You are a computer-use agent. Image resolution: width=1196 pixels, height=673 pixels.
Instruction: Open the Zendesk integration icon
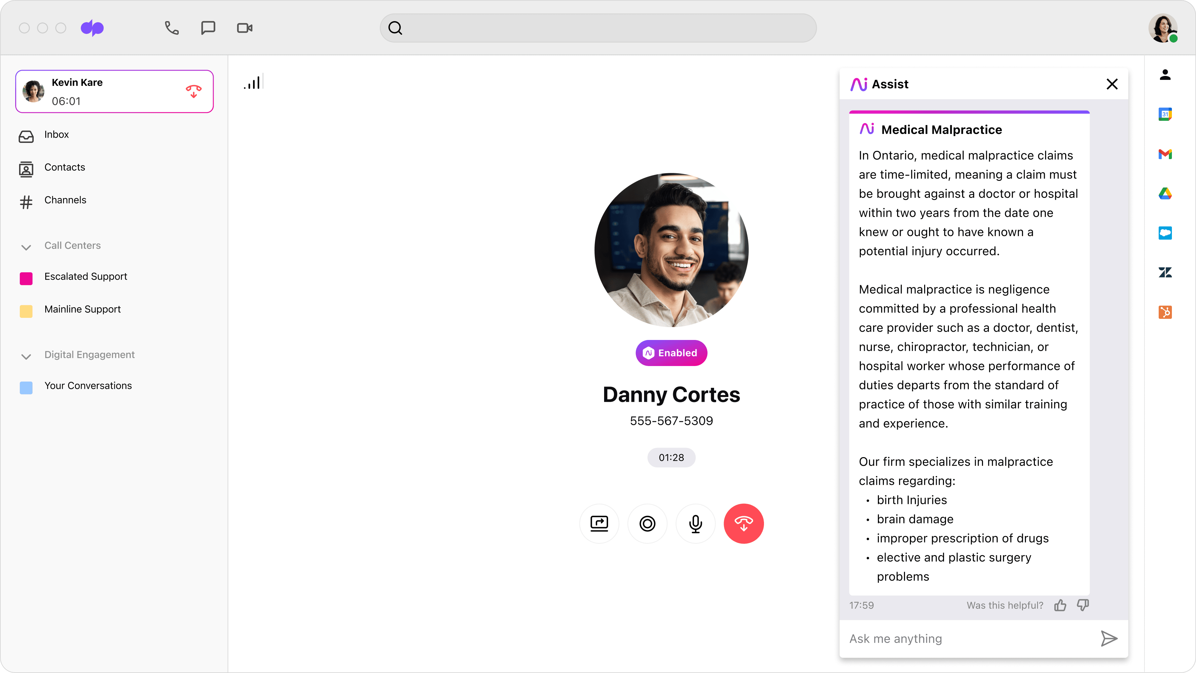pos(1165,272)
